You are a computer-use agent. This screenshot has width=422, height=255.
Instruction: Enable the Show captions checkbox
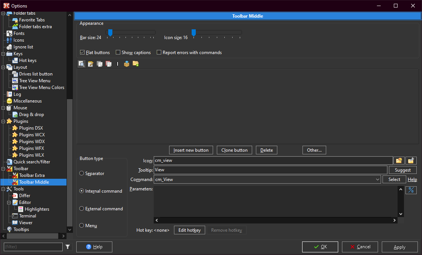coord(118,53)
